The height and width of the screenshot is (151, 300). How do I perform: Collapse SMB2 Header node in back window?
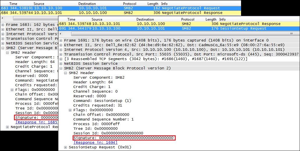coord(7,53)
